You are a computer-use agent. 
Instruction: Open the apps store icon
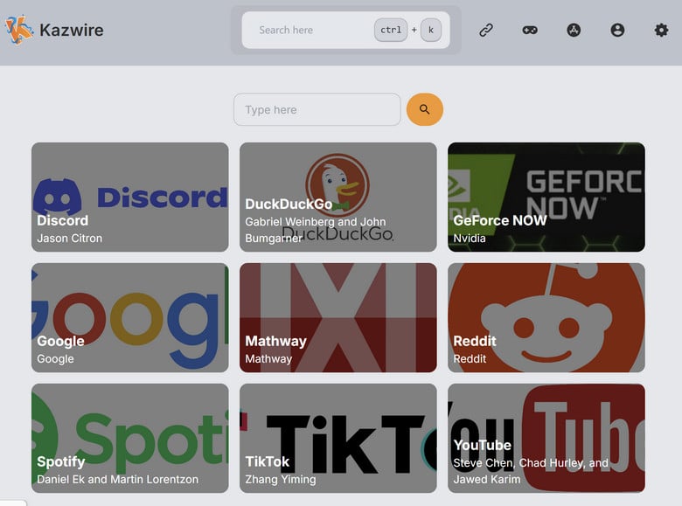tap(574, 30)
